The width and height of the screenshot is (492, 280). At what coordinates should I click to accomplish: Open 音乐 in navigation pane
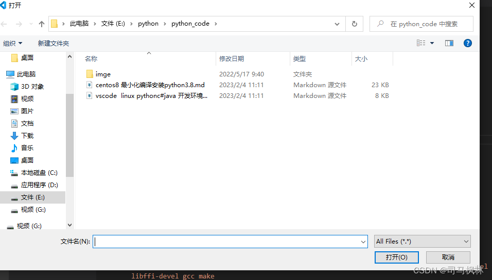pyautogui.click(x=27, y=148)
